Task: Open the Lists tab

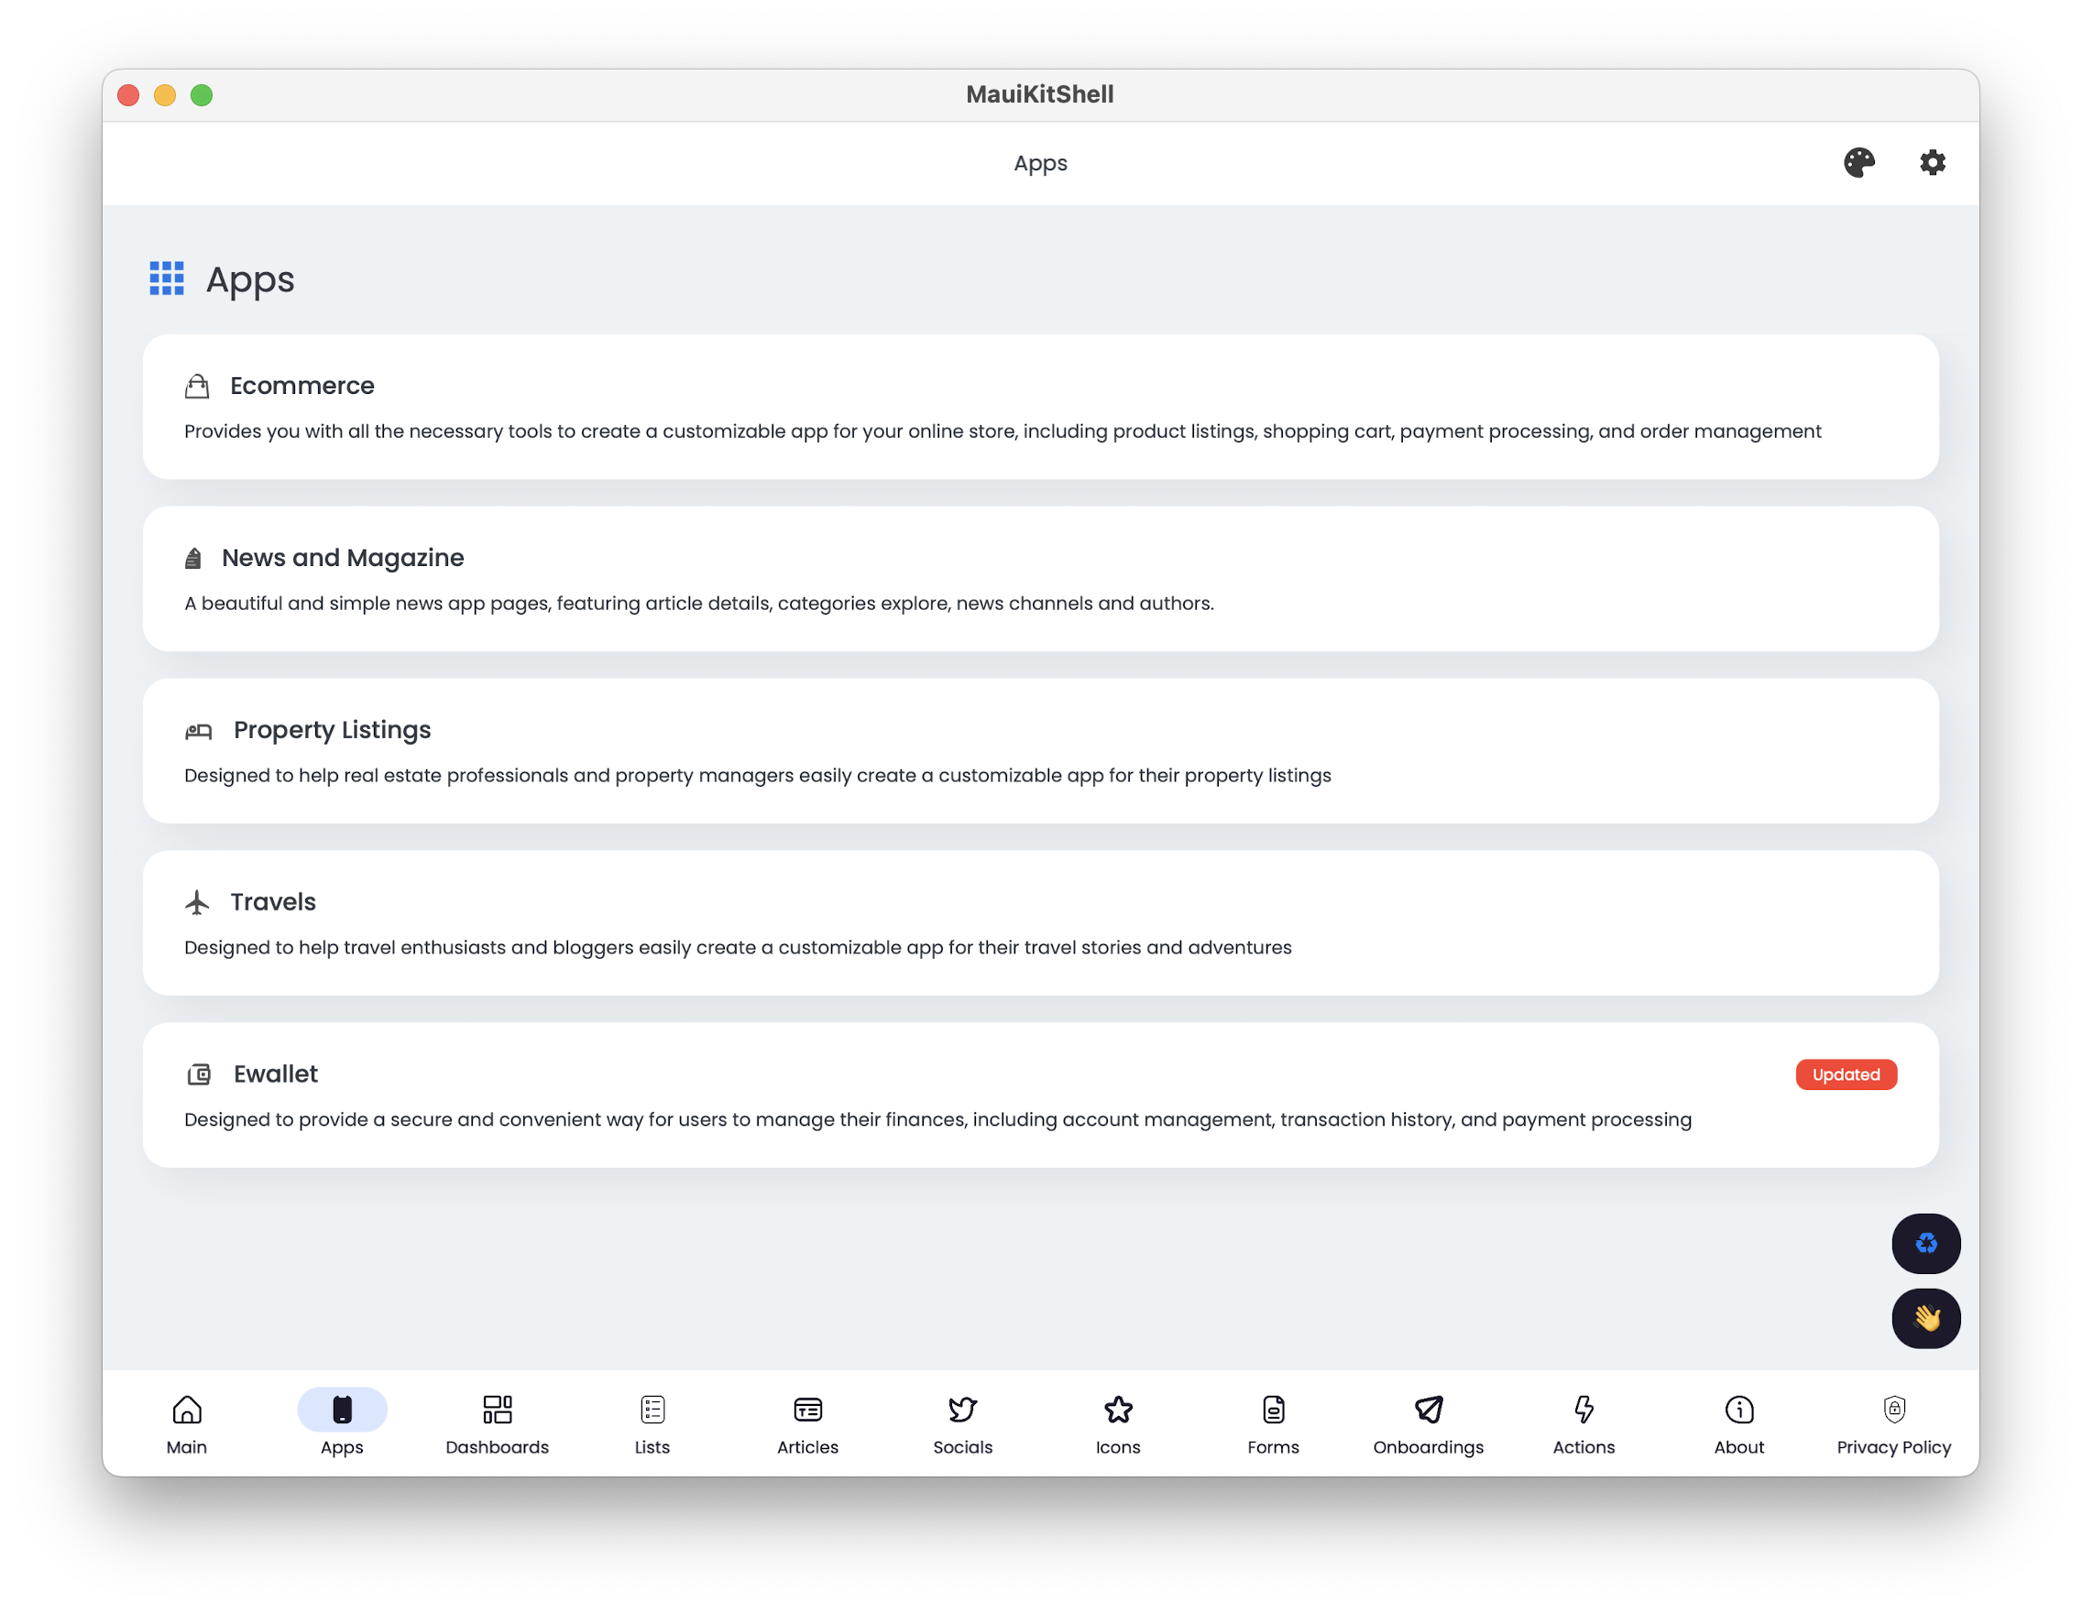Action: 652,1424
